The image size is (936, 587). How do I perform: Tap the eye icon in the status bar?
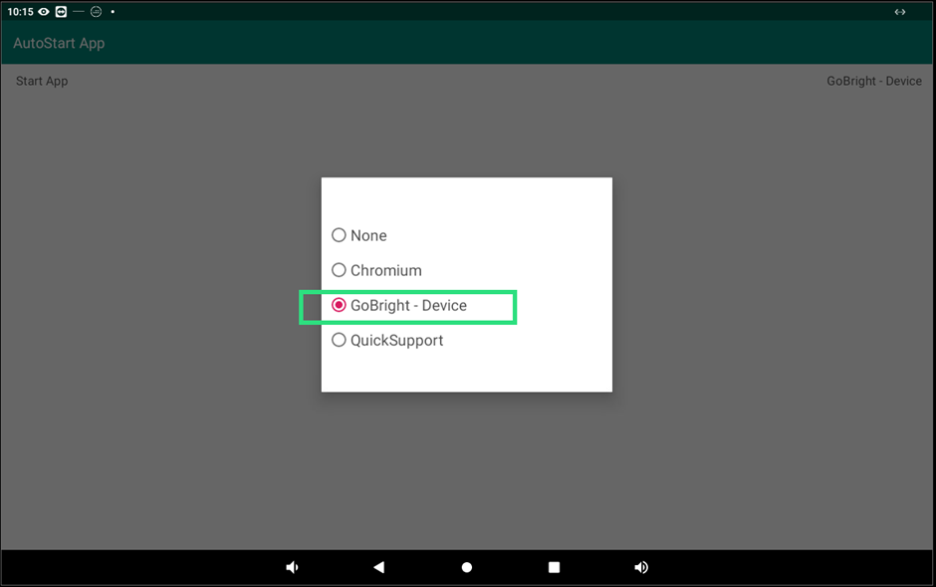44,12
